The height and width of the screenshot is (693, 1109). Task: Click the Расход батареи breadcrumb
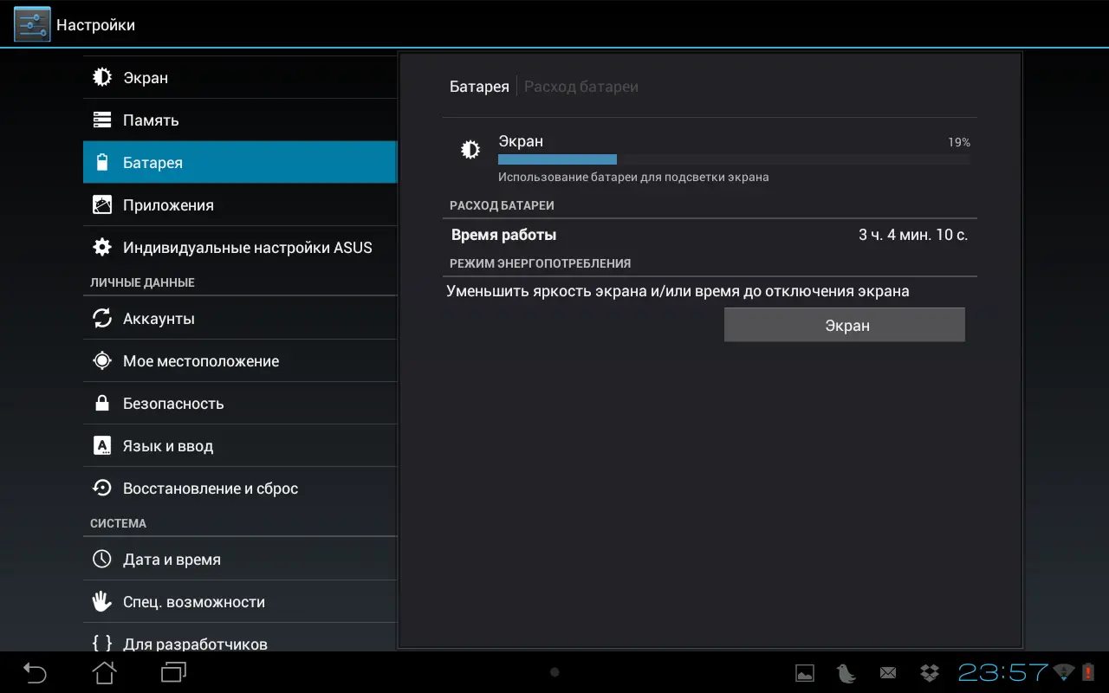tap(581, 87)
